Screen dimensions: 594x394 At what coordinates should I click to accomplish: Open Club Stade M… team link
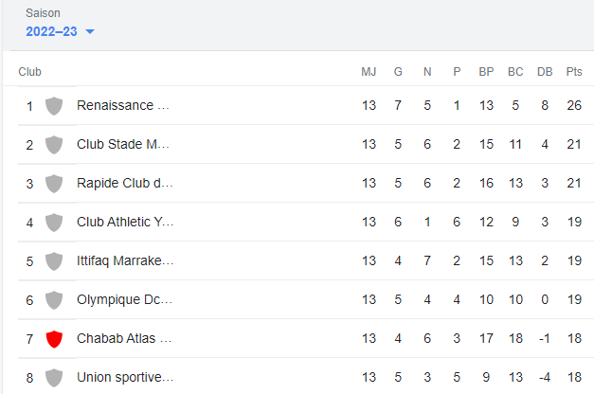point(124,145)
